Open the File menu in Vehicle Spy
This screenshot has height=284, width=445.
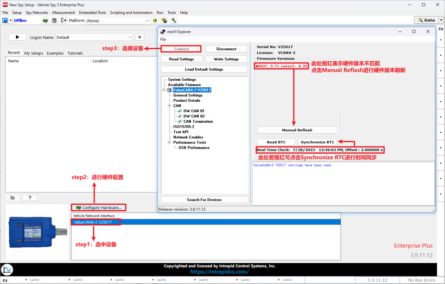[x=6, y=13]
